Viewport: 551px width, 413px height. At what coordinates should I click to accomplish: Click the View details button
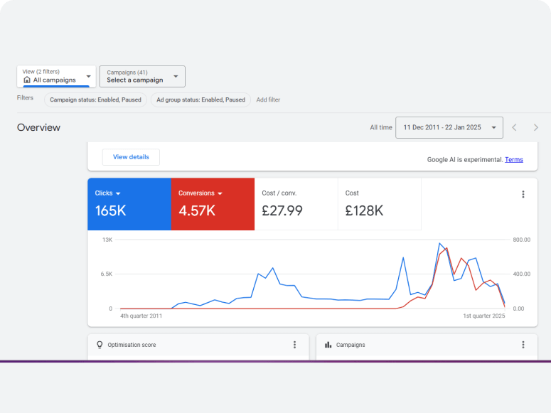click(x=131, y=157)
